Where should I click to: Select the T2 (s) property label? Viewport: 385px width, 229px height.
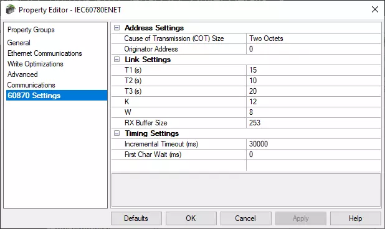coord(133,81)
